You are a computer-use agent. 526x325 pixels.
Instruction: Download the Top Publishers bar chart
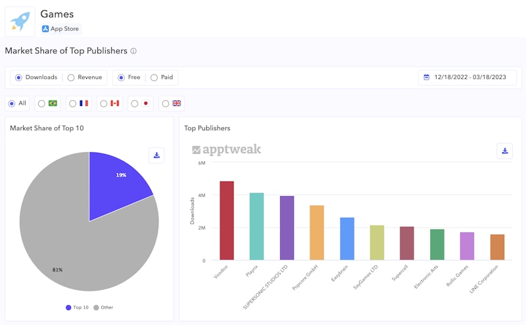504,151
